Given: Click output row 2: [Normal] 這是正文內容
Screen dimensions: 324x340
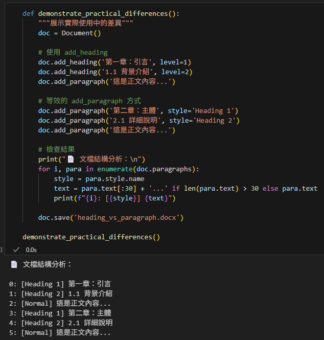Looking at the screenshot, I should (x=60, y=303).
